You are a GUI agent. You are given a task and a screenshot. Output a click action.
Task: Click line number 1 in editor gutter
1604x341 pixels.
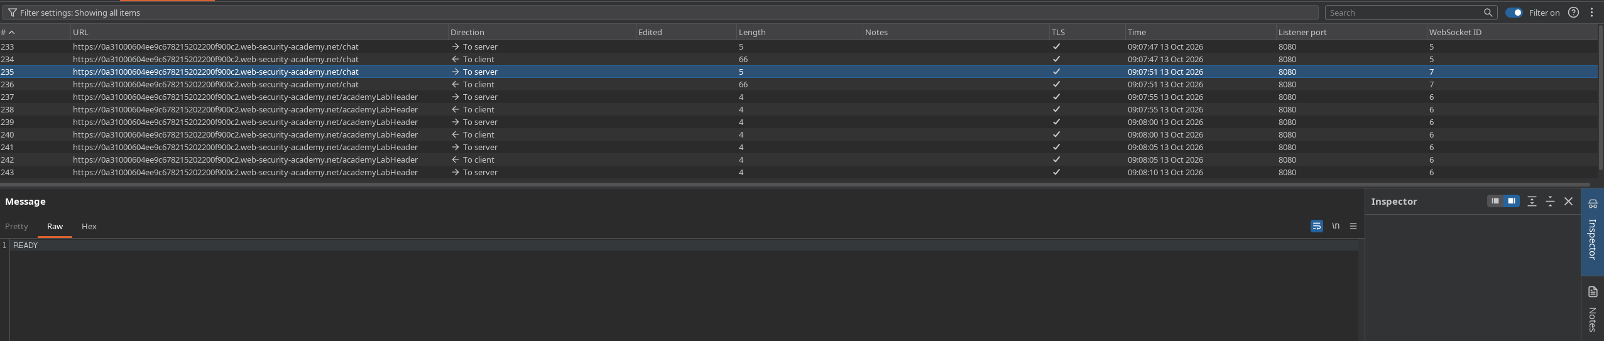pyautogui.click(x=4, y=246)
